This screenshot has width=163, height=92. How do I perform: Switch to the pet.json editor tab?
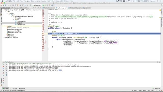(86, 8)
